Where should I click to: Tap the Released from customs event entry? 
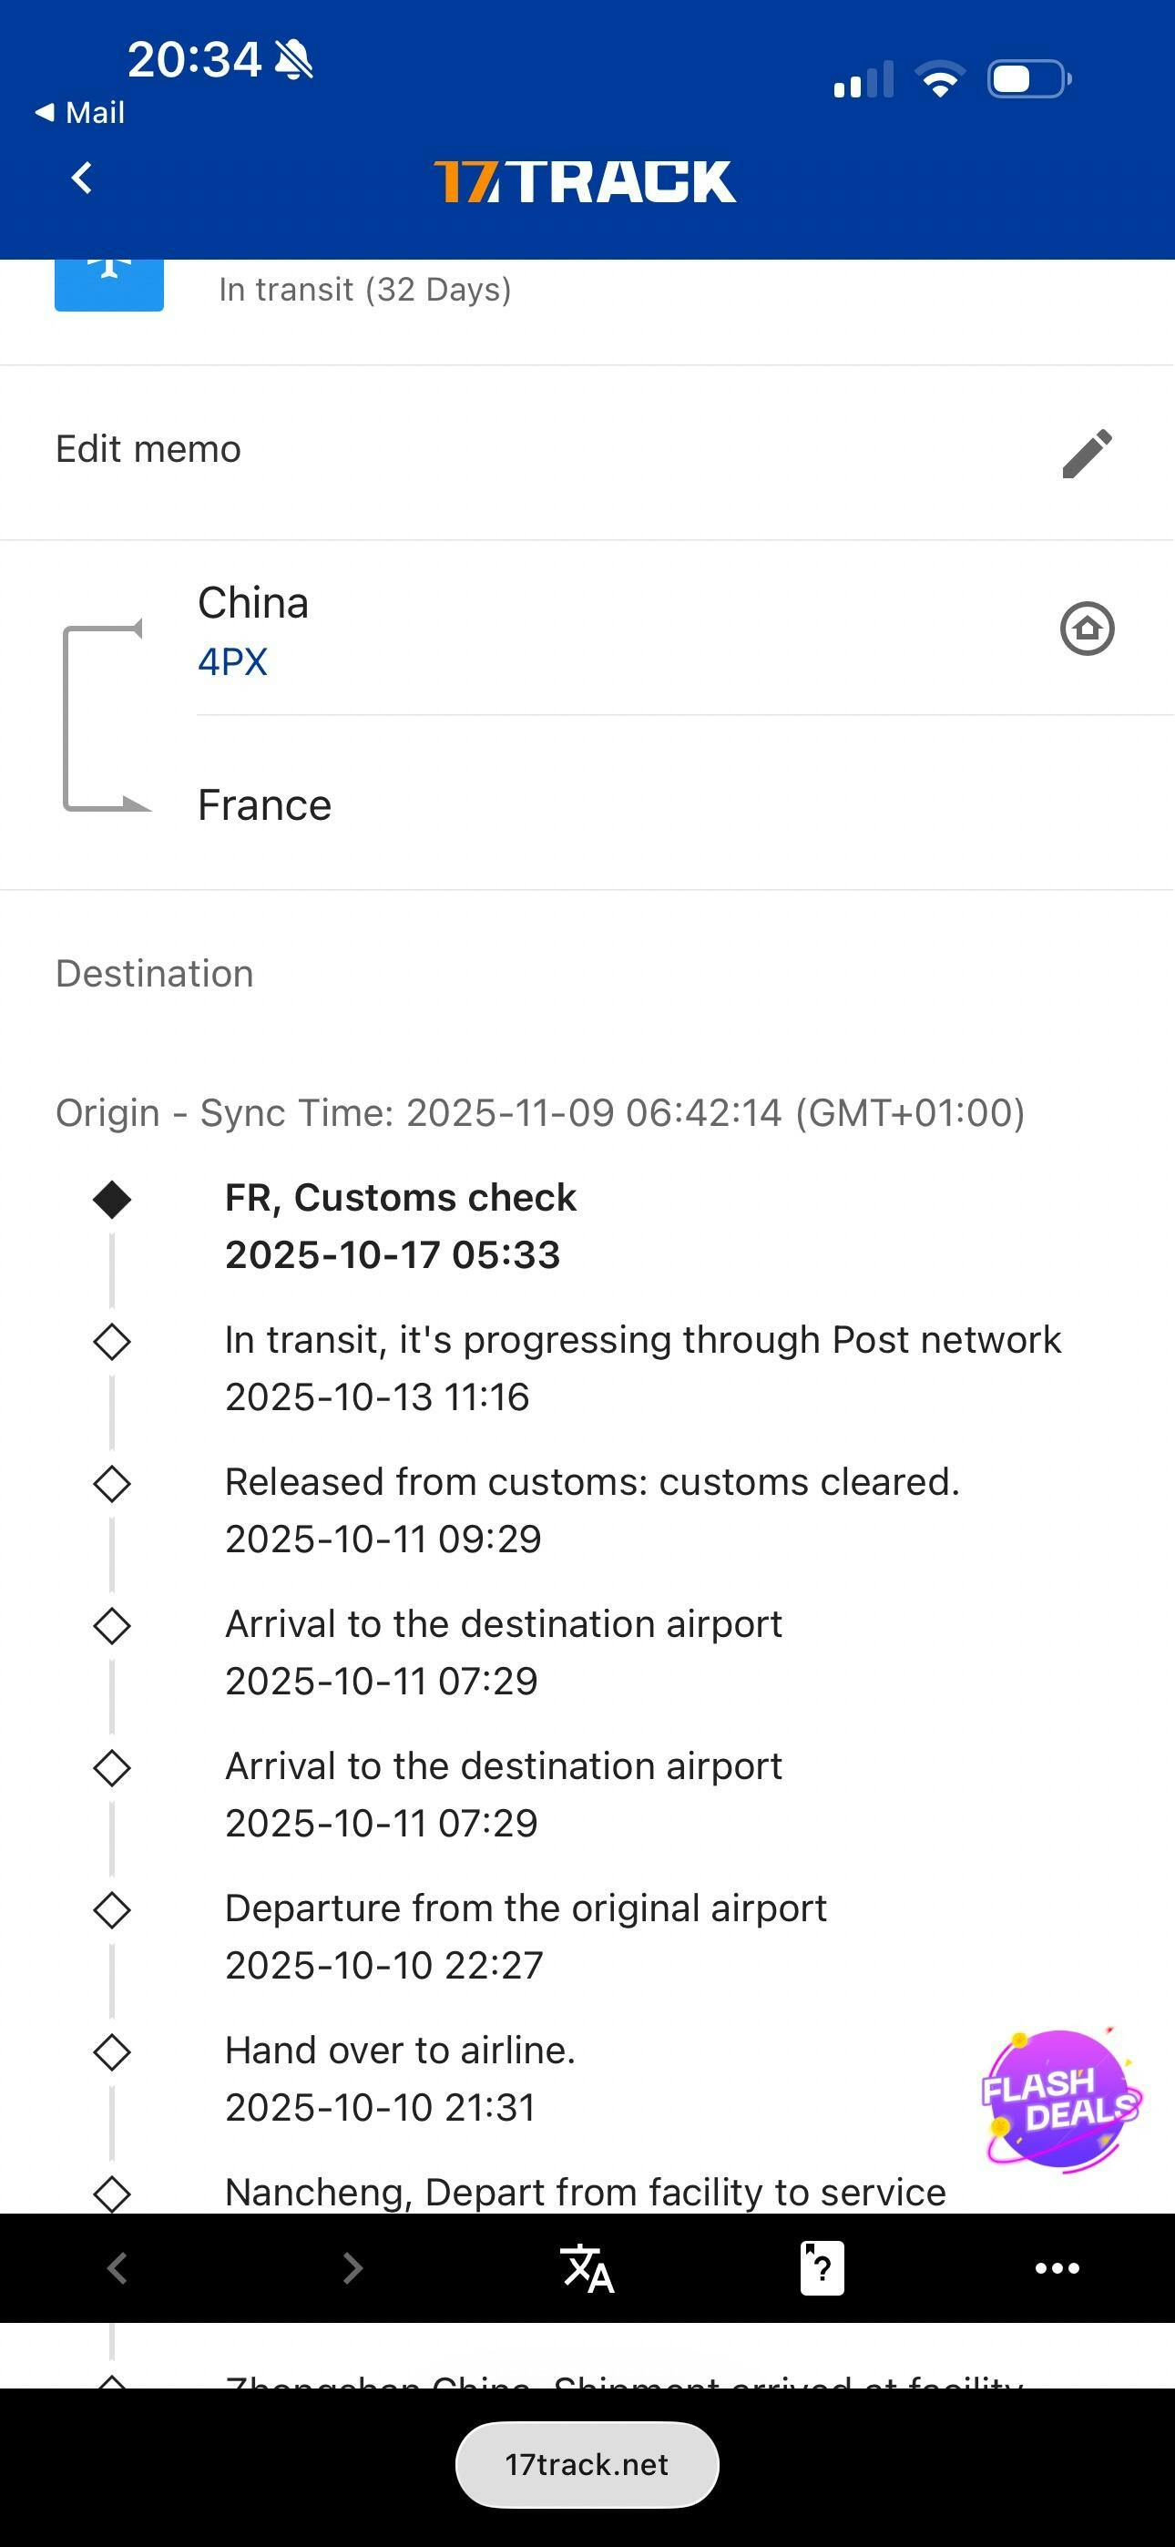pyautogui.click(x=591, y=1509)
